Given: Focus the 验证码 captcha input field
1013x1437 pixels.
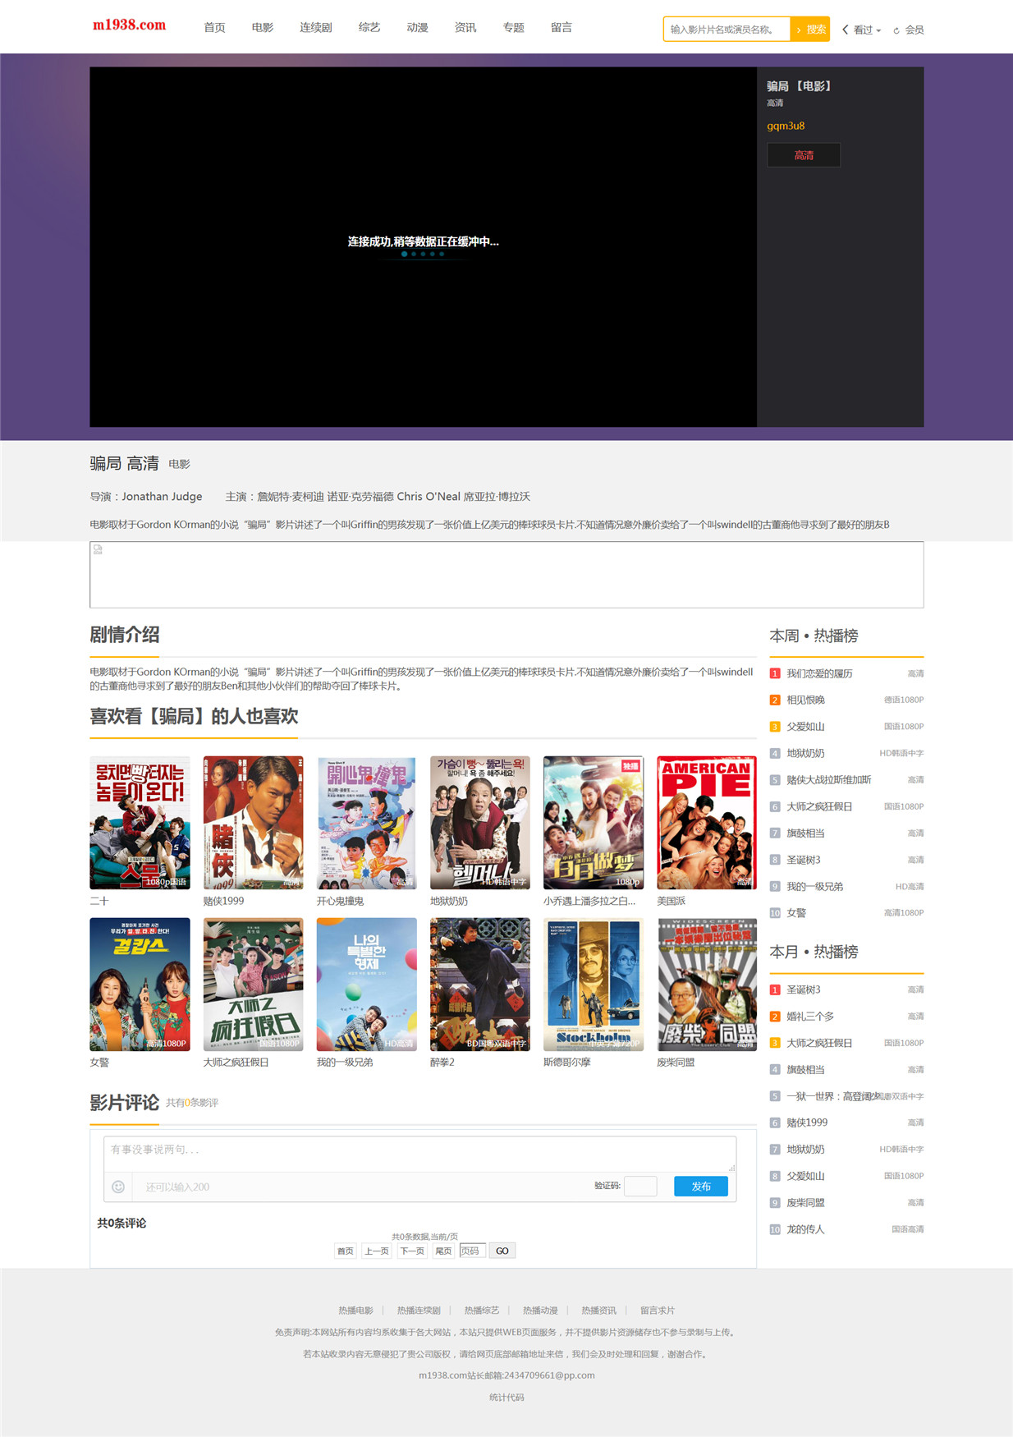Looking at the screenshot, I should [x=640, y=1186].
